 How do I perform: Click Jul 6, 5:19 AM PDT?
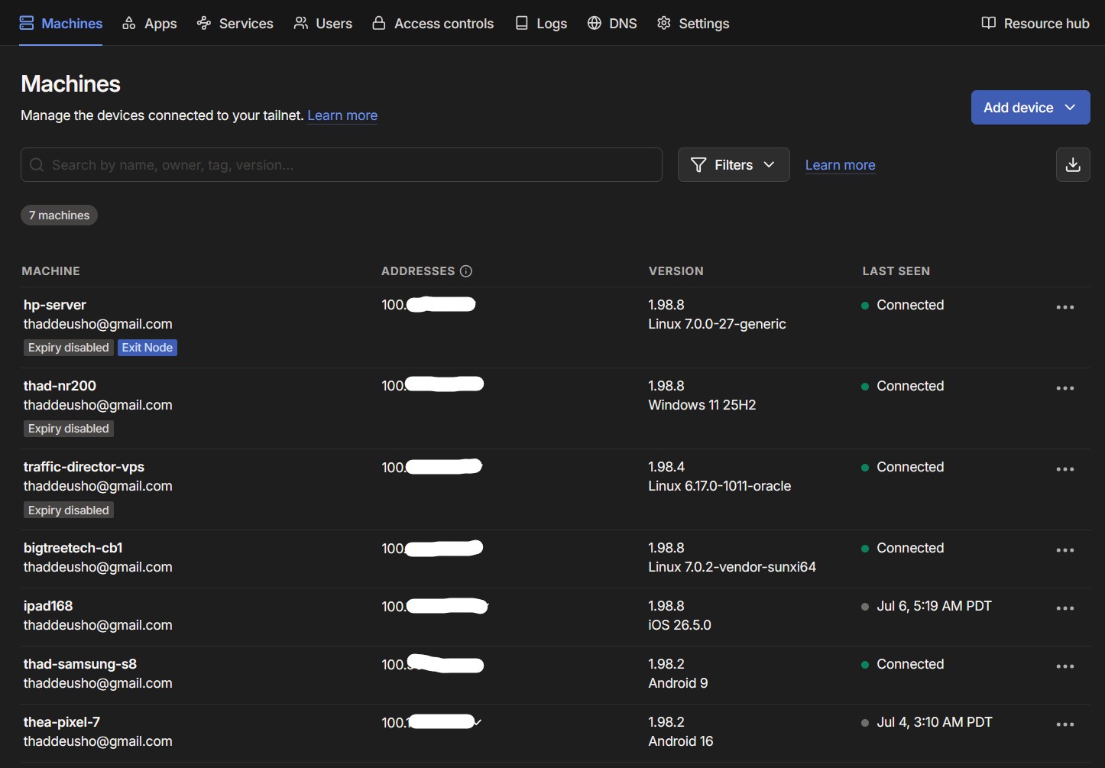pos(934,606)
